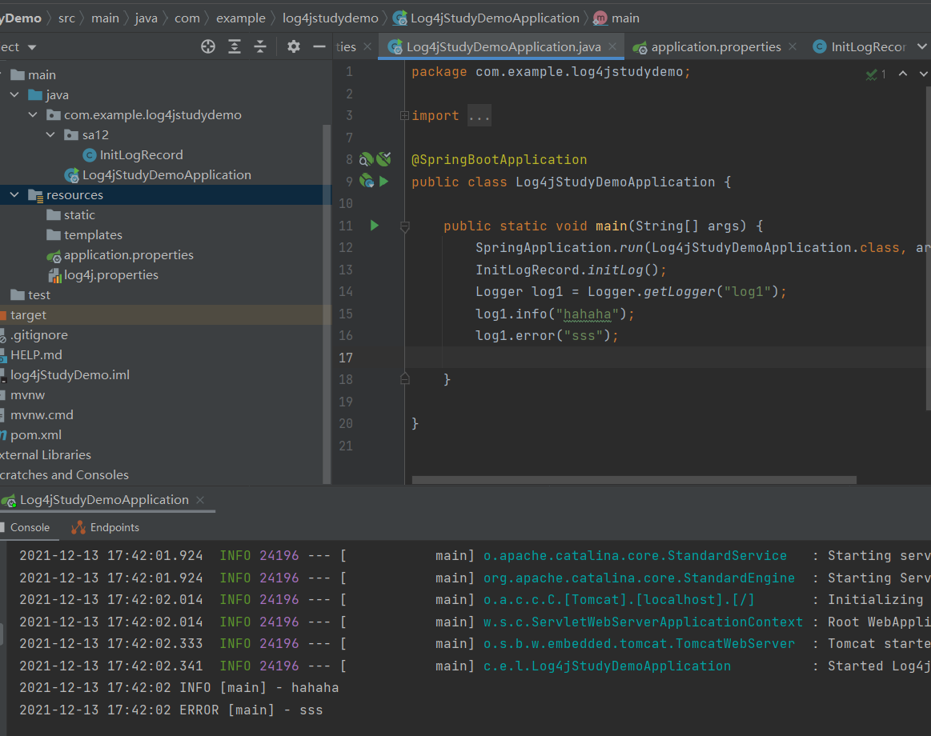Screen dimensions: 931x736
Task: Click the Spring search gutter icon on line 8
Action: tap(367, 159)
